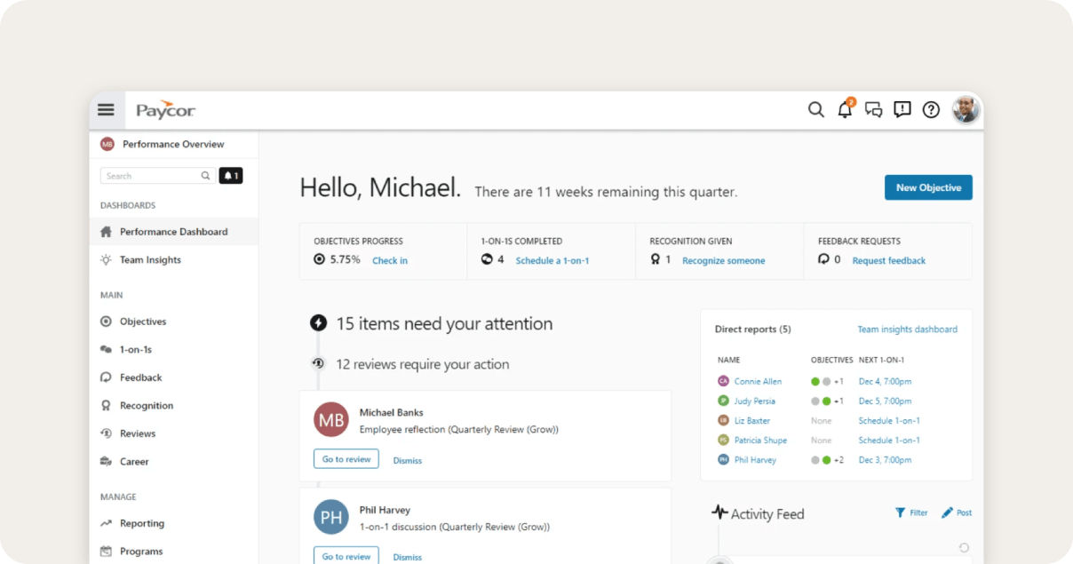Image resolution: width=1073 pixels, height=564 pixels.
Task: Open the chat messages icon
Action: [873, 110]
